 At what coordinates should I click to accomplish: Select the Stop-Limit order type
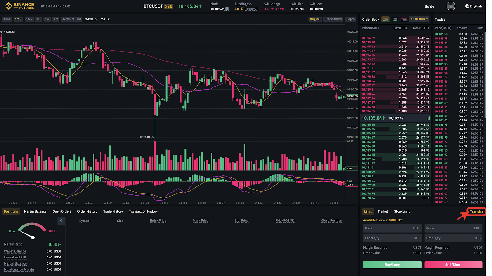click(402, 211)
